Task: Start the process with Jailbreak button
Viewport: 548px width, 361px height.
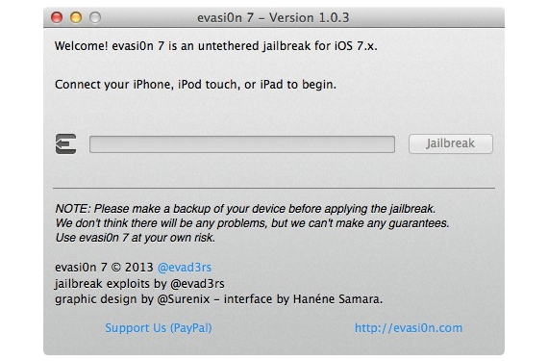Action: 451,143
